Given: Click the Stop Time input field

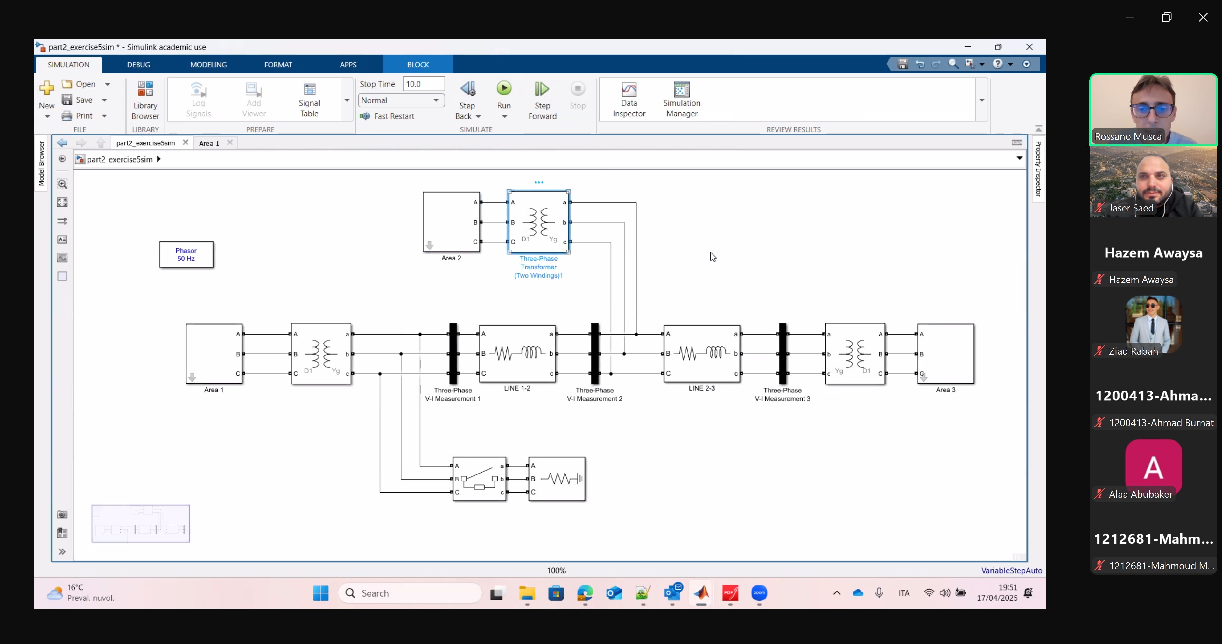Looking at the screenshot, I should [x=424, y=84].
